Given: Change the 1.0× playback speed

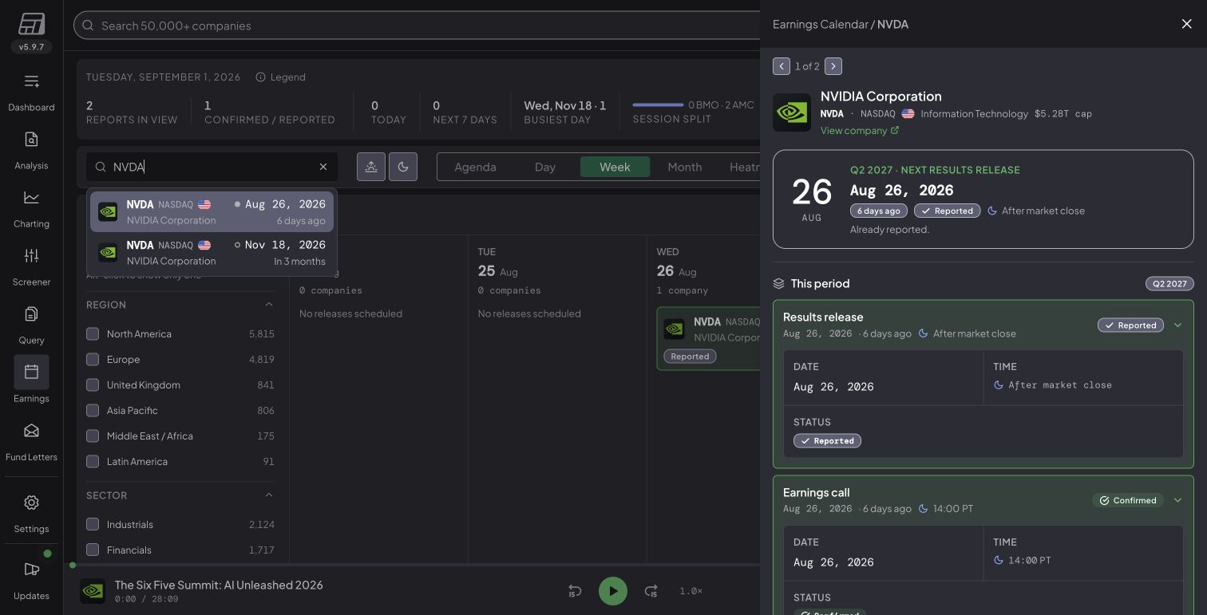Looking at the screenshot, I should tap(691, 591).
